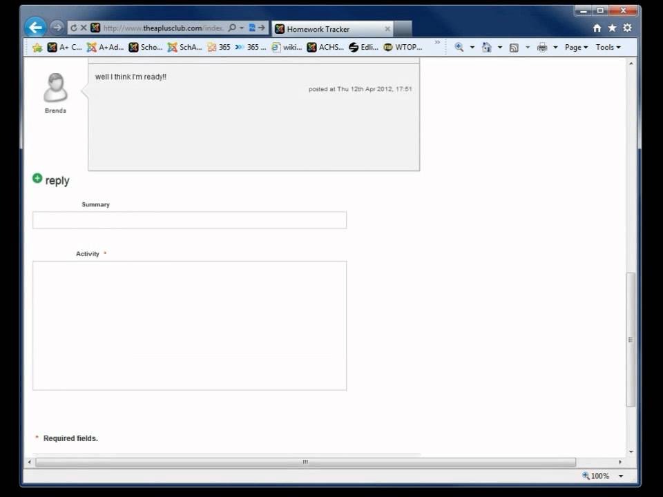
Task: Click the search magnifier in address bar
Action: 232,28
